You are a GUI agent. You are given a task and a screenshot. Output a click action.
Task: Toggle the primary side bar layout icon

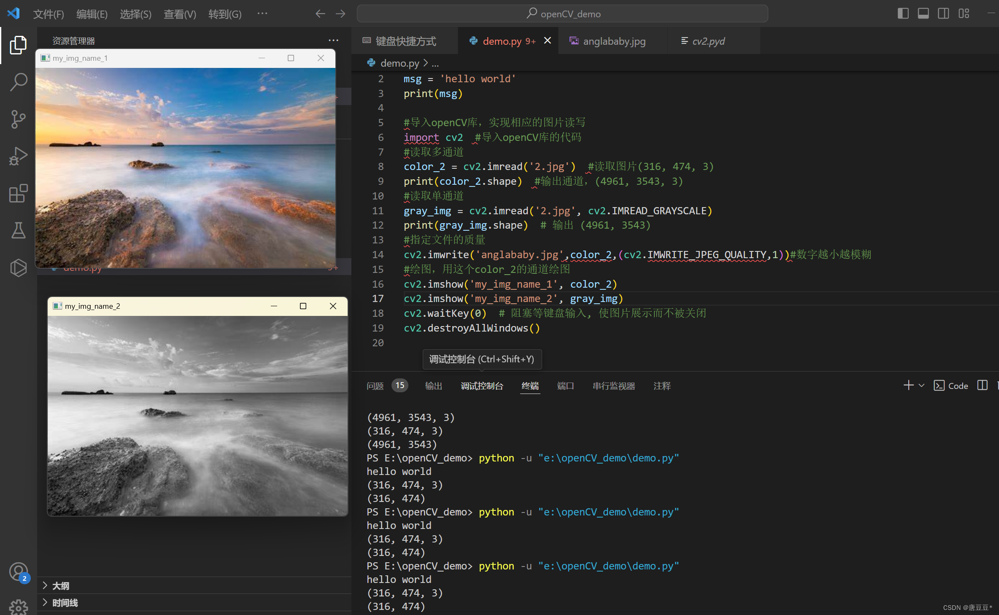(903, 13)
